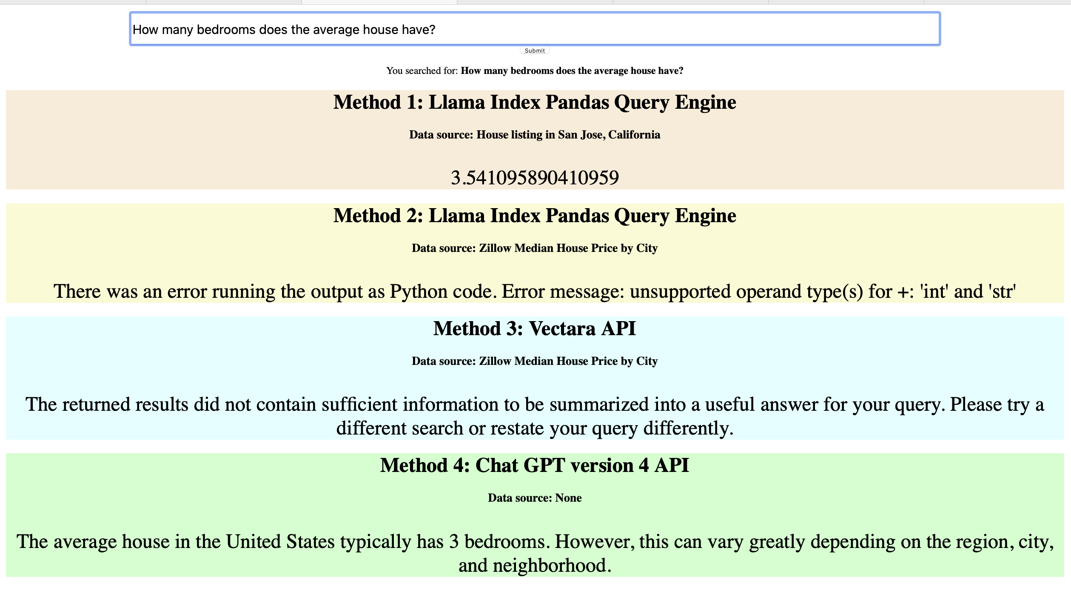This screenshot has height=593, width=1071.
Task: Click the bolded query text below Submit
Action: 572,71
